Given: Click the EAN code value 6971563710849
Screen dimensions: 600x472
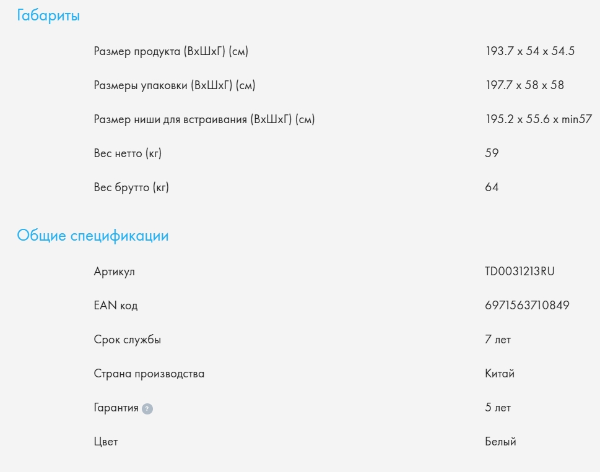Looking at the screenshot, I should pyautogui.click(x=527, y=306).
